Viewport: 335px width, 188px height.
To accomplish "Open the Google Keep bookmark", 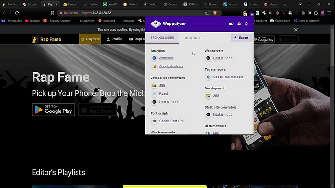I will click(280, 21).
